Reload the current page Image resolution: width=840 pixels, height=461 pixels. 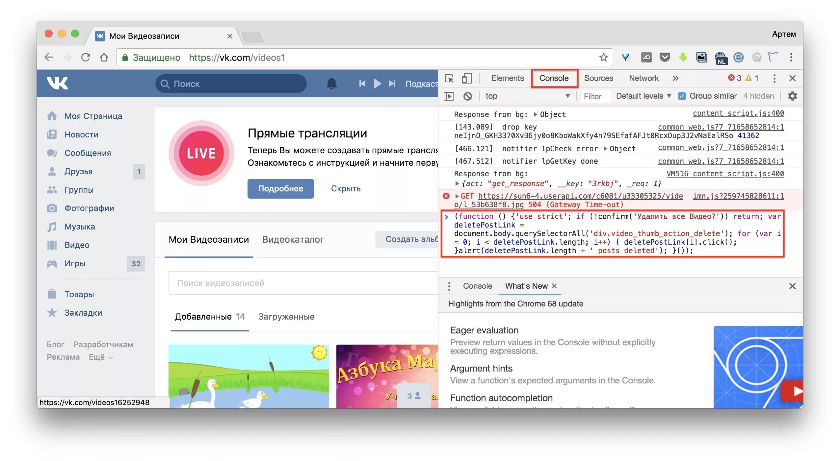[x=86, y=57]
